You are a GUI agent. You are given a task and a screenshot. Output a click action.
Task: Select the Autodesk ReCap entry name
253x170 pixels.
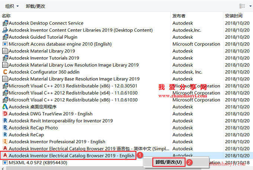(26, 135)
